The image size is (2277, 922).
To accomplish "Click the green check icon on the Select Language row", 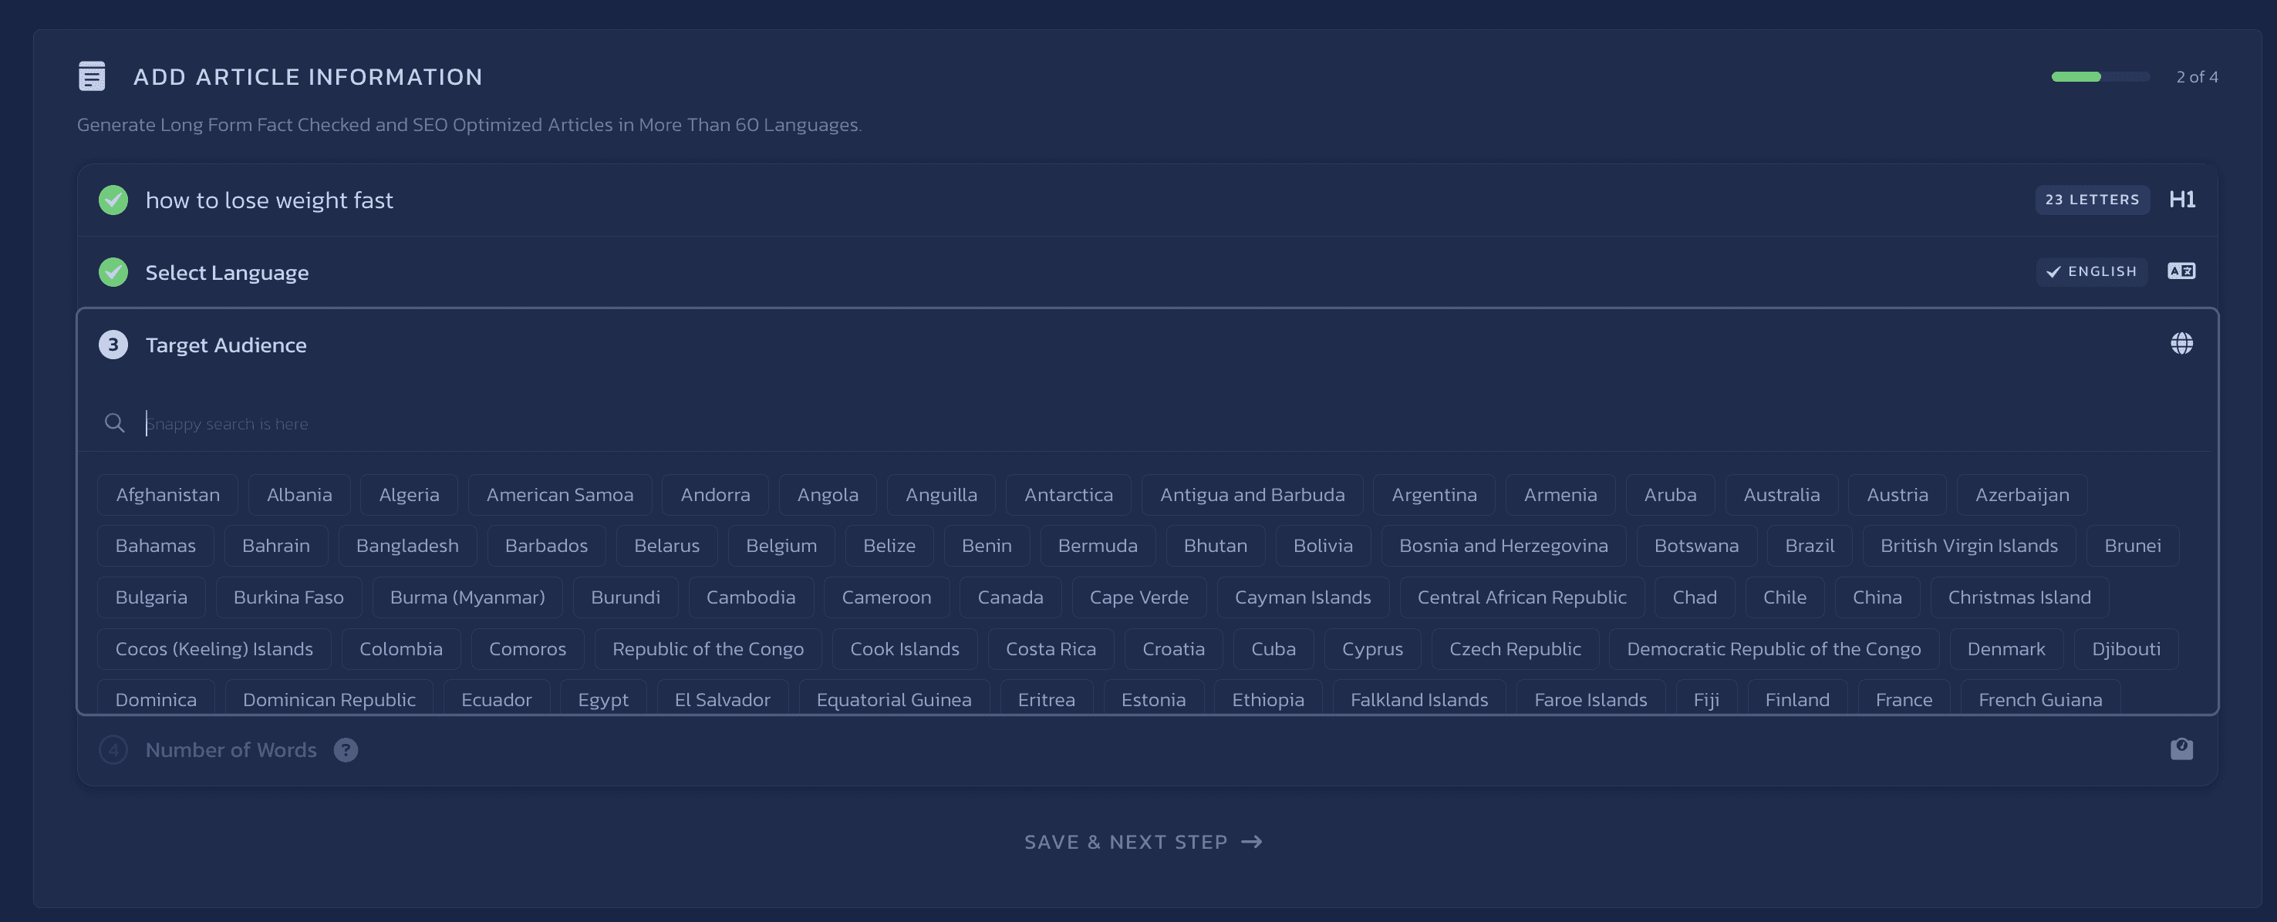I will (113, 272).
